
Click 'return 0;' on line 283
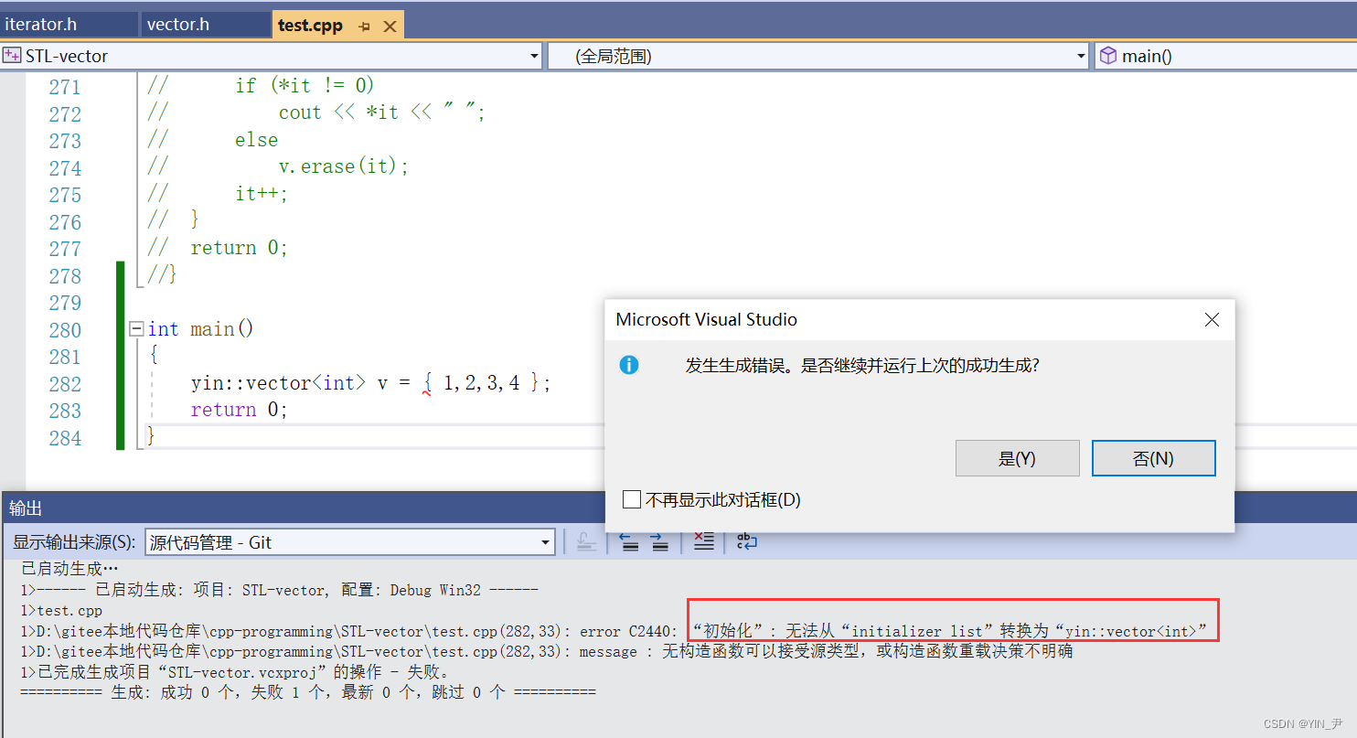(x=239, y=410)
